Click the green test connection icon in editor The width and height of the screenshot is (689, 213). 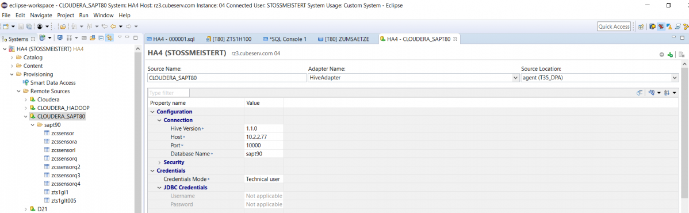(x=670, y=55)
